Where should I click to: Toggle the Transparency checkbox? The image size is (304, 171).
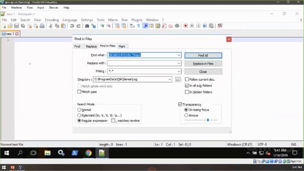[x=180, y=104]
